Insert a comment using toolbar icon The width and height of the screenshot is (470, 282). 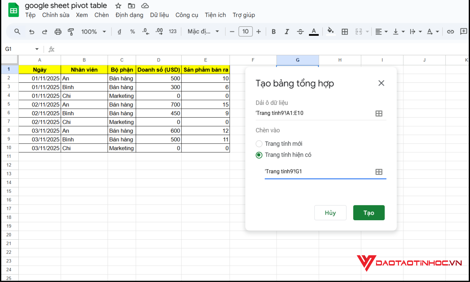(x=464, y=31)
